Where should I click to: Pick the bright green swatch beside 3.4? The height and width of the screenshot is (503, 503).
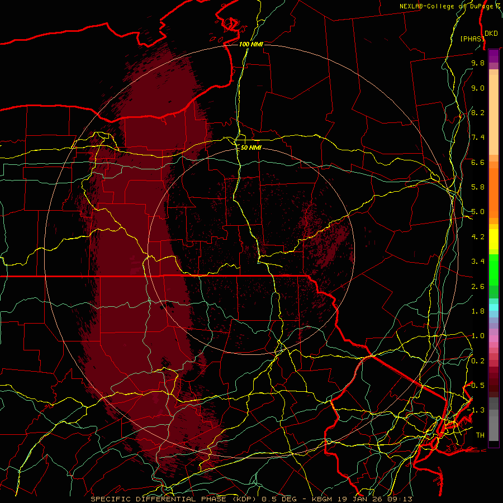493,269
